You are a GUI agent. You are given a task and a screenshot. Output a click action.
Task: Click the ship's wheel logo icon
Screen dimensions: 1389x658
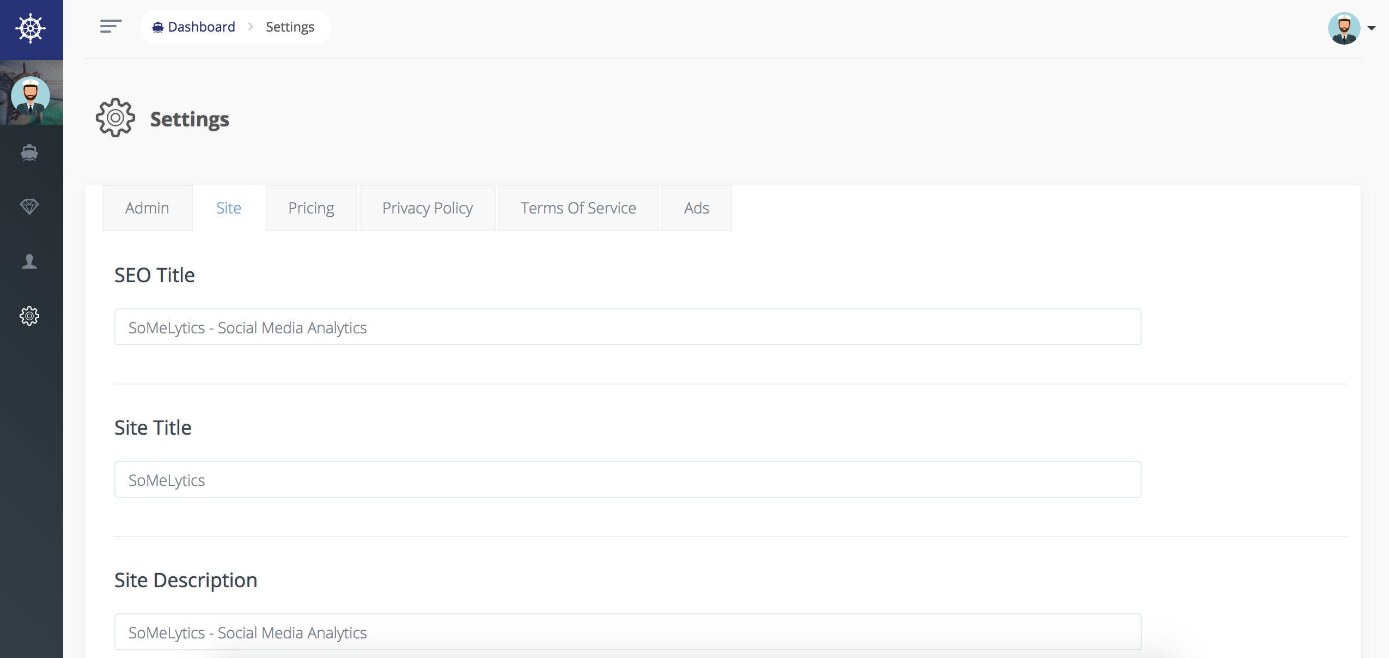click(x=31, y=28)
